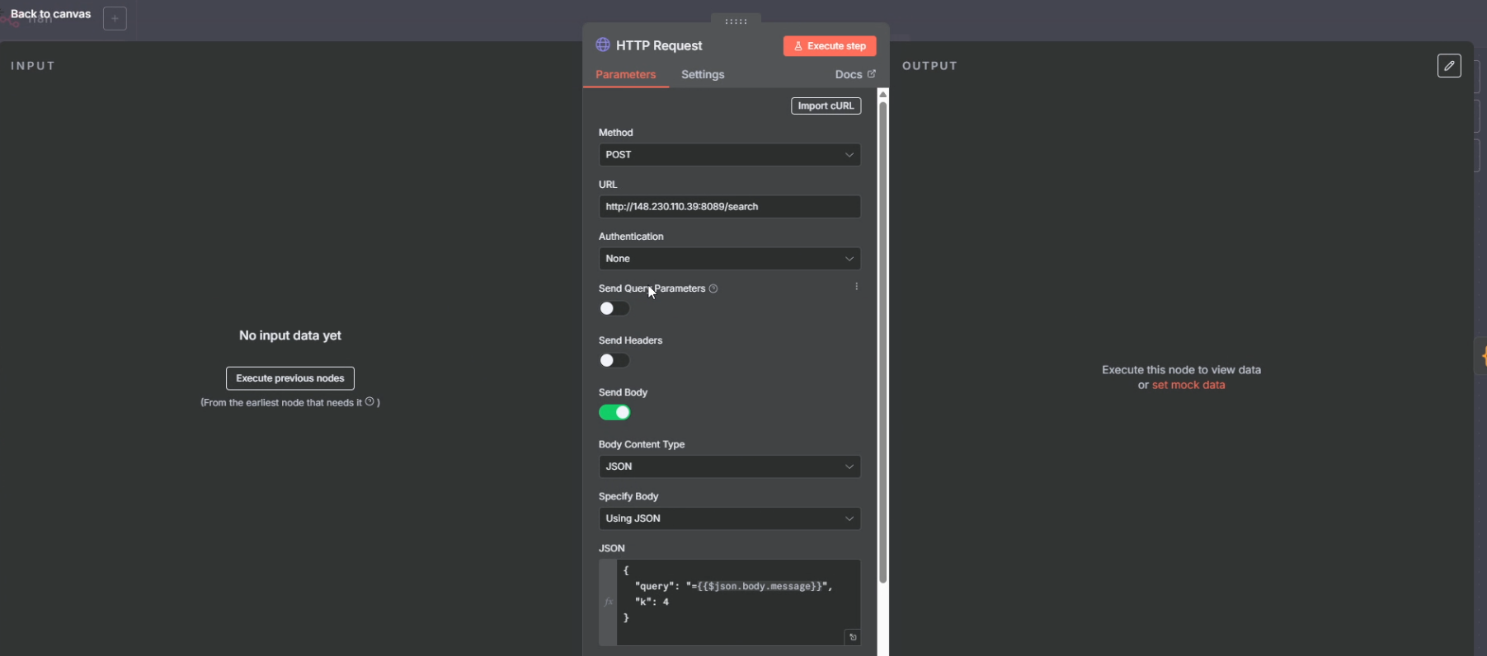Click the expand icon at JSON editor corner

pyautogui.click(x=853, y=637)
